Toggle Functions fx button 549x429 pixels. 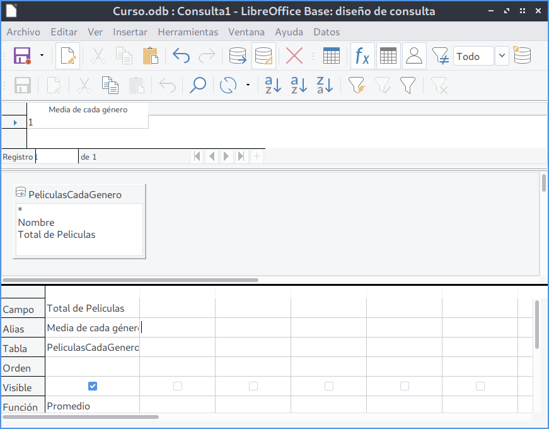pos(362,56)
